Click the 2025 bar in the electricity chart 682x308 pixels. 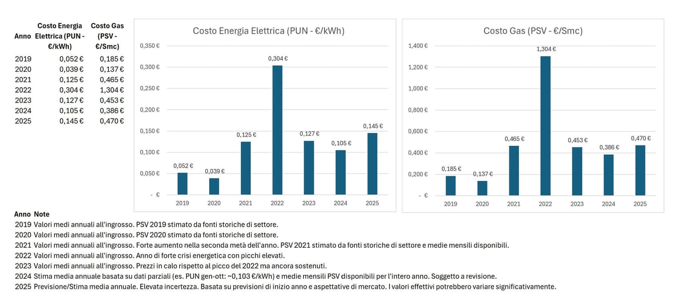(x=372, y=164)
